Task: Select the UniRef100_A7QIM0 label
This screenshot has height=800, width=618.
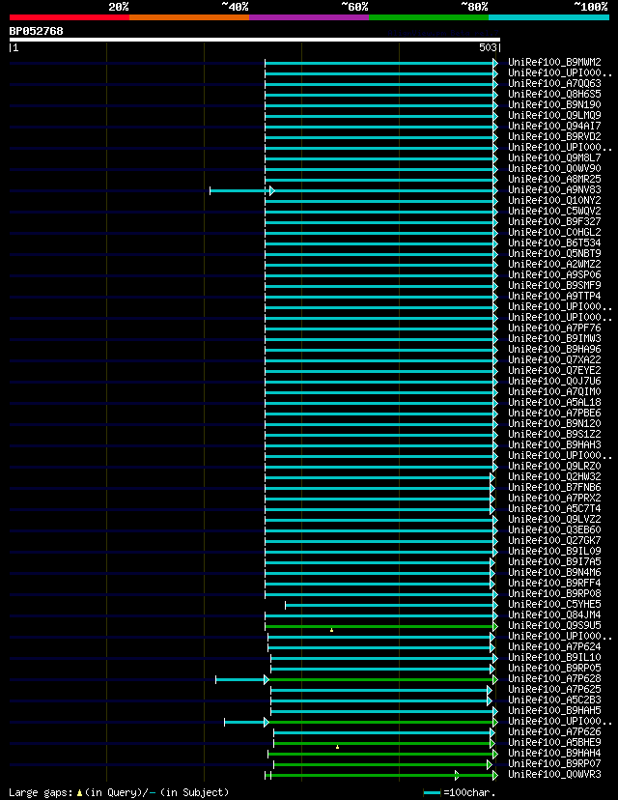Action: (554, 392)
